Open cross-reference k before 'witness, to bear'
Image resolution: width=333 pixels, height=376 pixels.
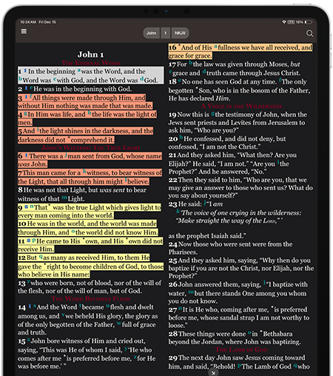[84, 171]
